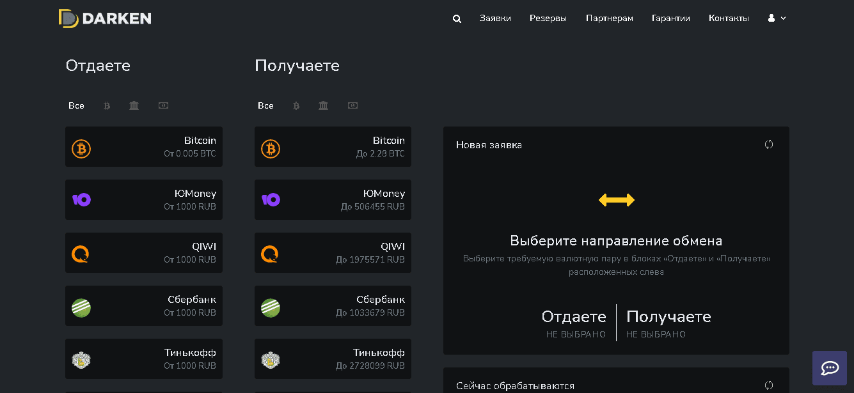This screenshot has height=393, width=854.
Task: Select ЮMoney in the Получаете column
Action: pos(333,199)
